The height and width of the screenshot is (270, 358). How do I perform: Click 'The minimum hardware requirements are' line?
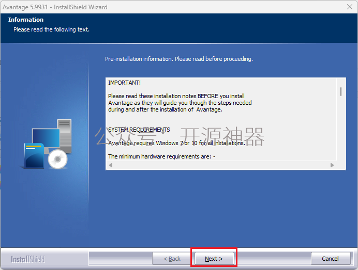pos(161,156)
